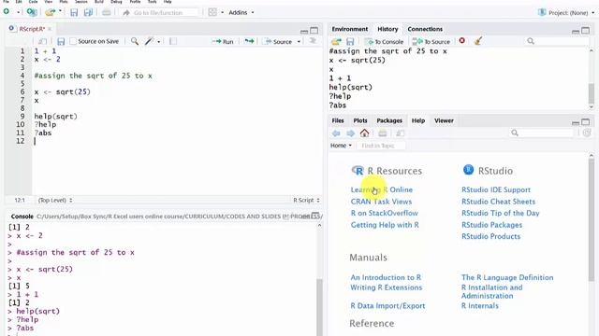Open the Code Tools dropdown arrow
The image size is (599, 336).
coord(158,41)
